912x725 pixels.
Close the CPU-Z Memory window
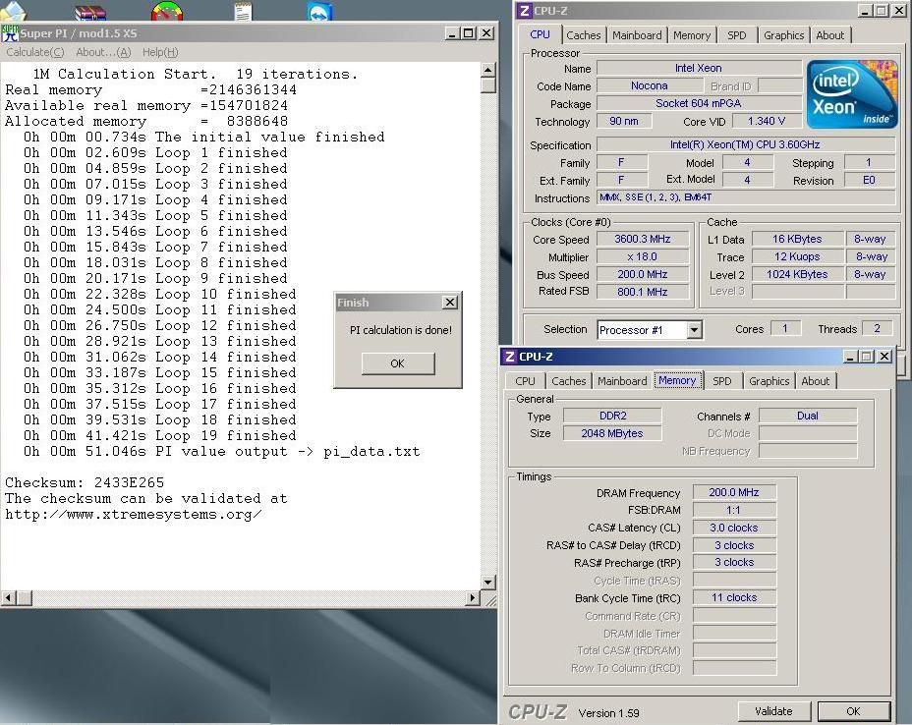pos(884,357)
